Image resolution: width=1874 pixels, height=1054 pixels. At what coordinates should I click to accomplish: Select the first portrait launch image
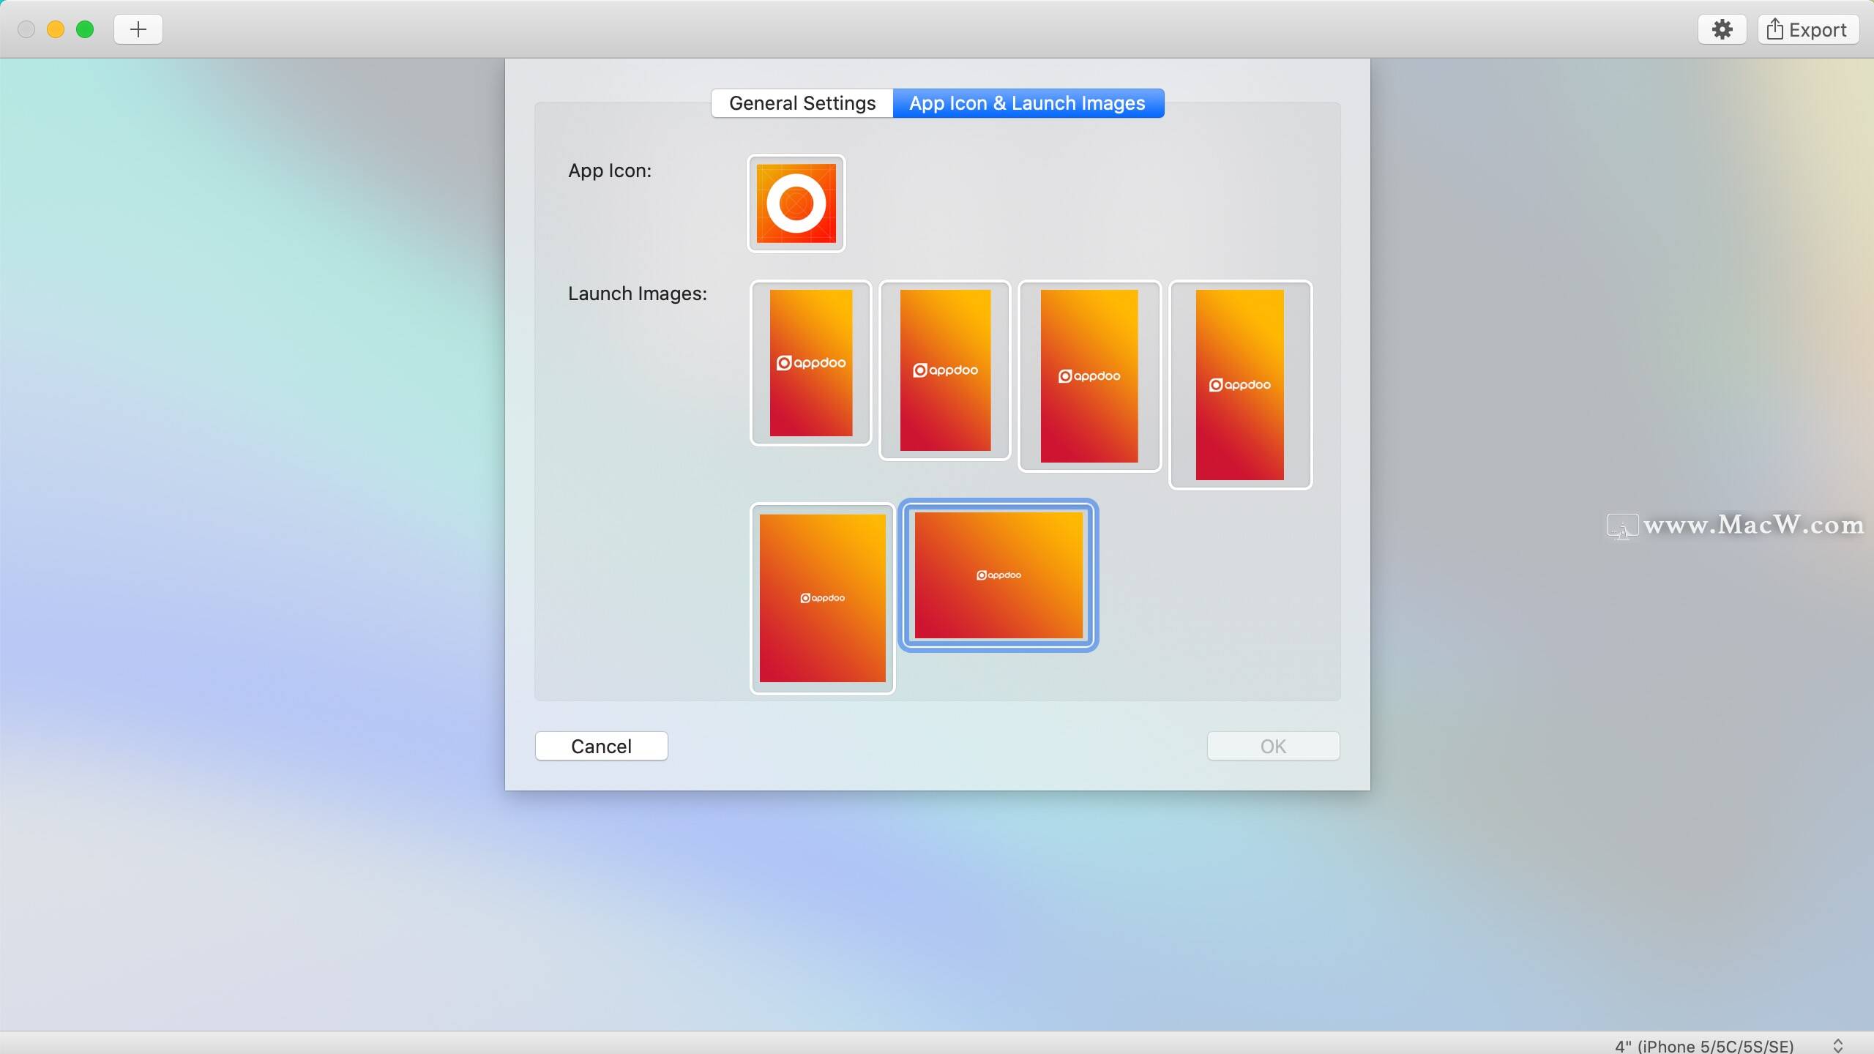[x=810, y=363]
